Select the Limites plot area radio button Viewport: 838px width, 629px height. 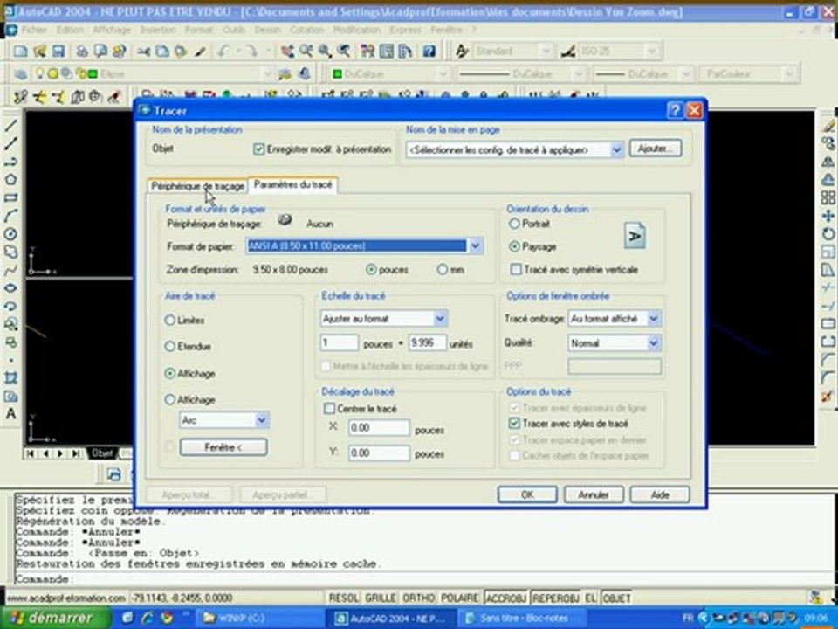(x=170, y=321)
